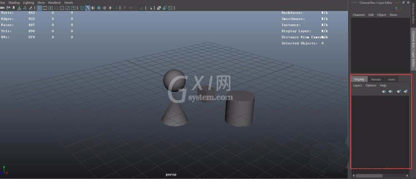Click the Selected Objects: 0 HUD text
Viewport: 416px width, 179px height.
tap(303, 43)
